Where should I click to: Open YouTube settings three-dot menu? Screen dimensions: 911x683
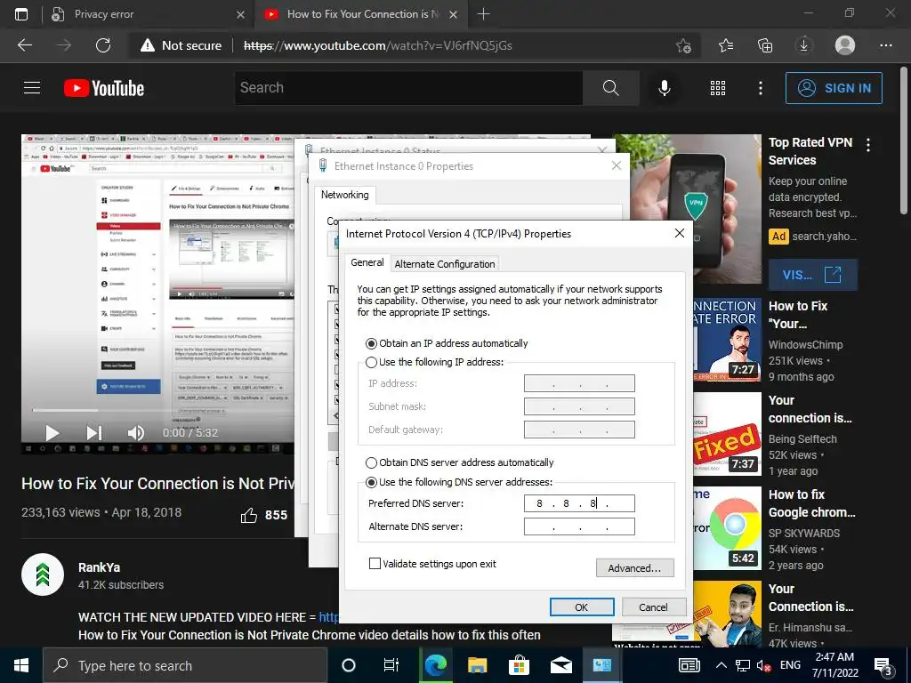coord(761,88)
